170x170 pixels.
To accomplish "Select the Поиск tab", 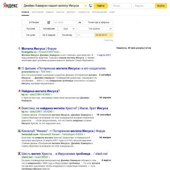I will point(25,12).
